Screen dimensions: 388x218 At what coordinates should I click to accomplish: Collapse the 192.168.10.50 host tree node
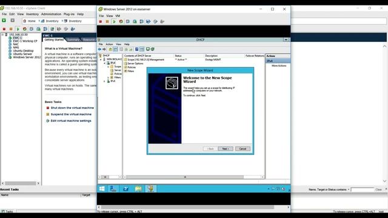coord(2,35)
